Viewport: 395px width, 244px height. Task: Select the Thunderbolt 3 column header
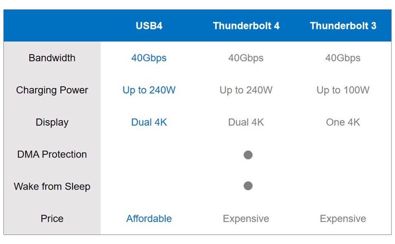[343, 26]
